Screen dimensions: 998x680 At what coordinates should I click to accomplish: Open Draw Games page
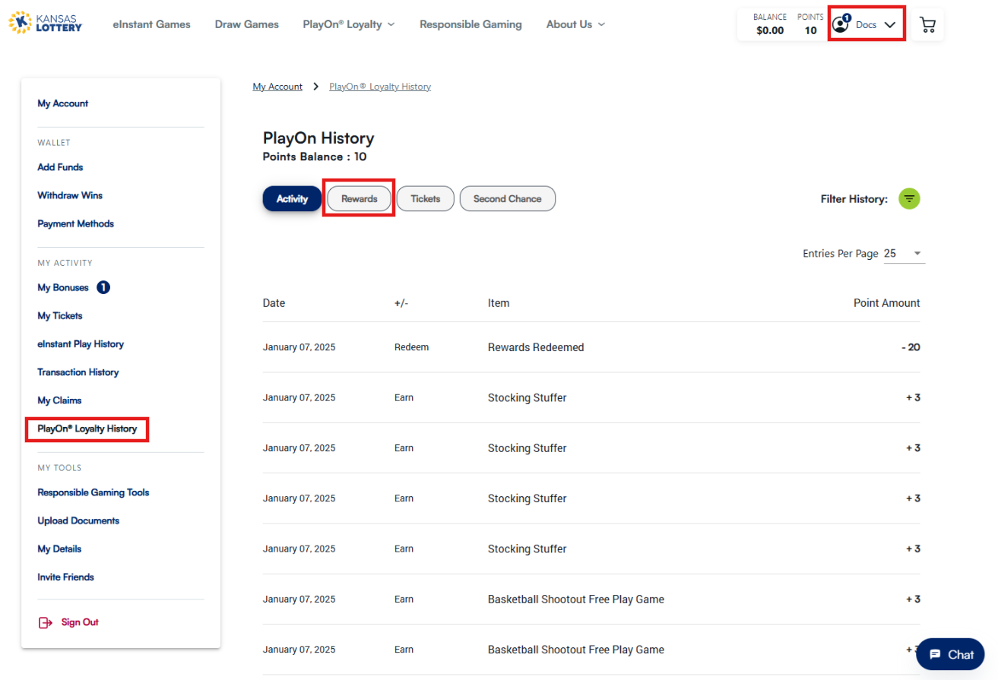[x=247, y=24]
